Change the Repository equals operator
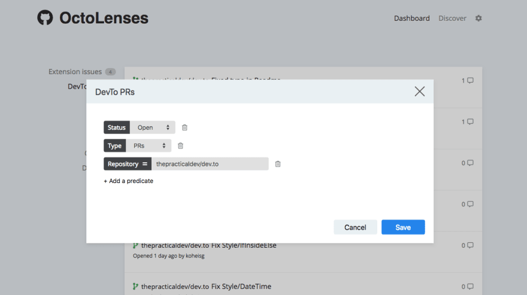 (145, 164)
